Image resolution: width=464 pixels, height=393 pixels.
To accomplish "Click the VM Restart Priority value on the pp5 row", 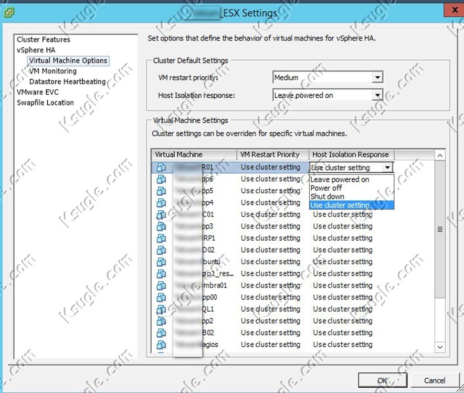I will (x=270, y=191).
